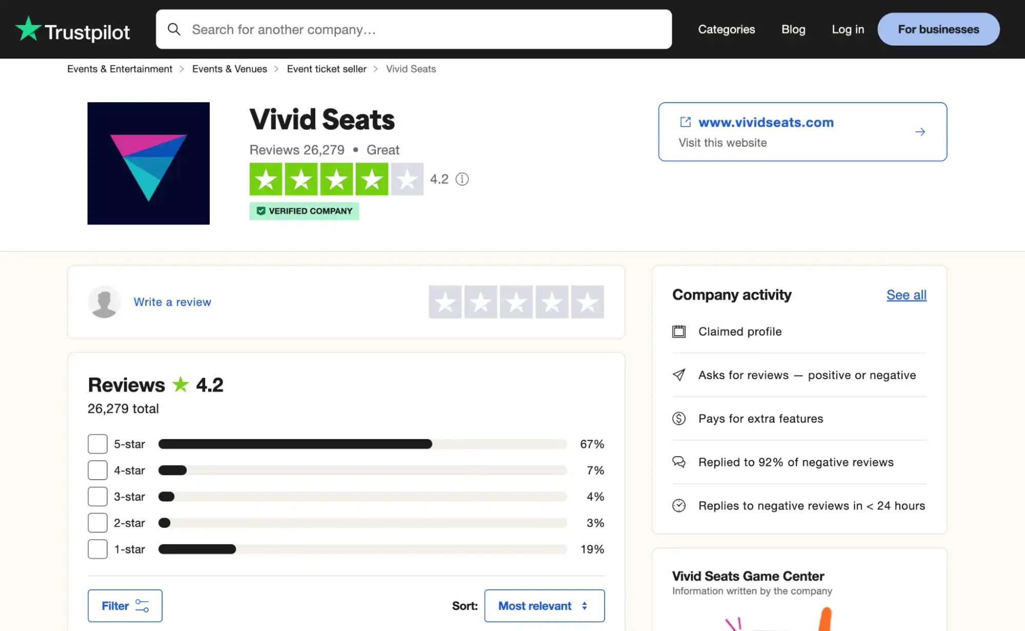Check the 3-star rating checkbox

(97, 496)
